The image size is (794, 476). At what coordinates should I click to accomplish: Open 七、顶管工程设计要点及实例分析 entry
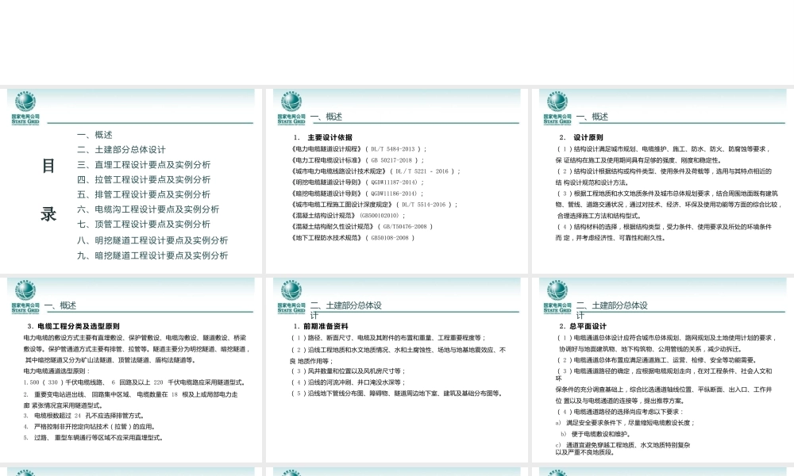(x=143, y=225)
